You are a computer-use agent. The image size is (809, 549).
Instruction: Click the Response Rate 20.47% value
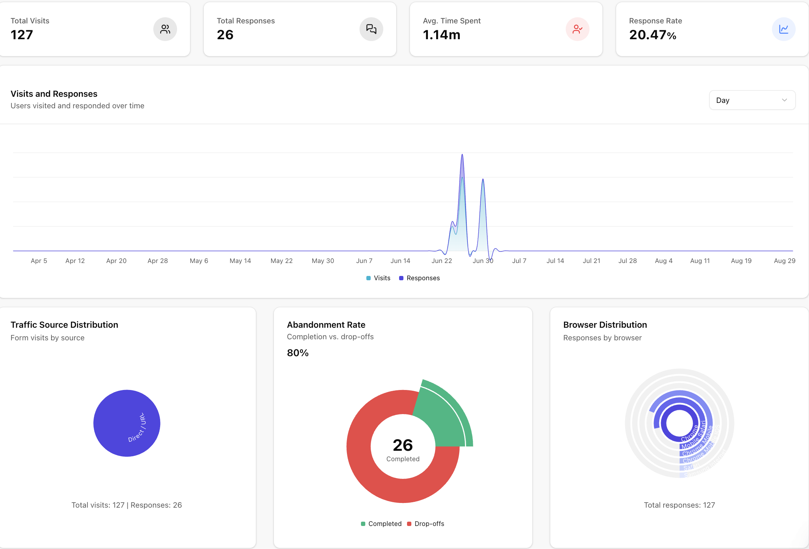pos(652,35)
